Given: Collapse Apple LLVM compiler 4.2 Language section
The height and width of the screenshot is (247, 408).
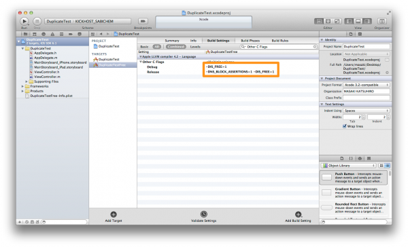Looking at the screenshot, I should click(x=141, y=56).
